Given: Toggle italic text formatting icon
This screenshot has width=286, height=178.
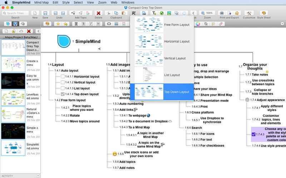Looking at the screenshot, I should pyautogui.click(x=91, y=24).
